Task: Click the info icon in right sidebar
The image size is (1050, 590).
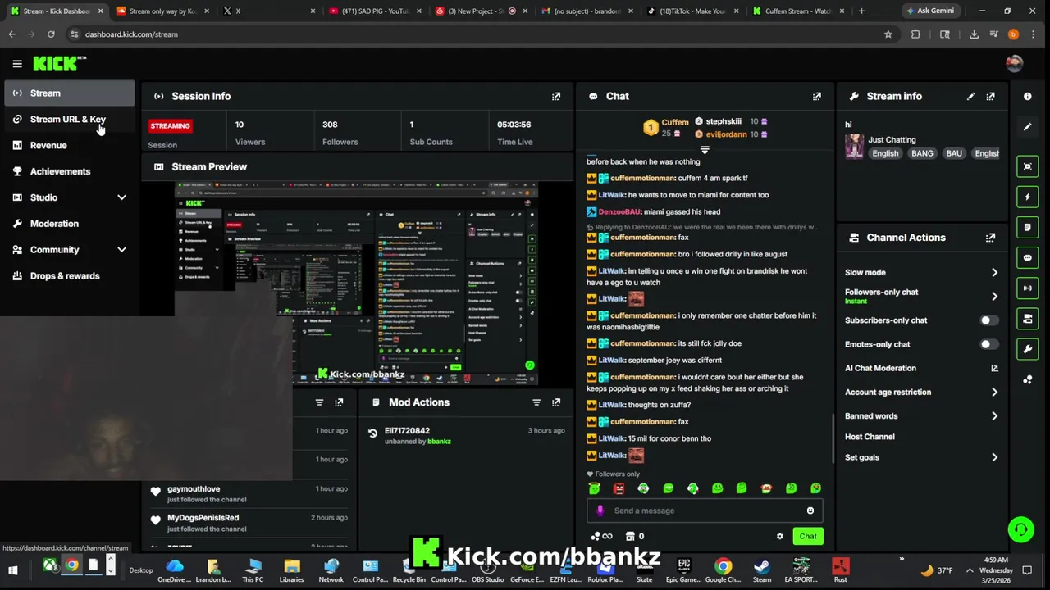Action: (x=1028, y=96)
